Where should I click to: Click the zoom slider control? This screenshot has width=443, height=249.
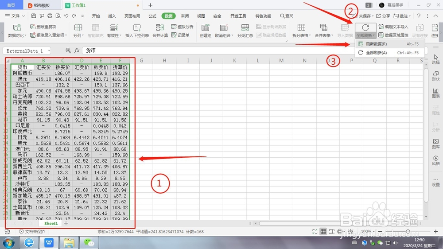(408, 231)
